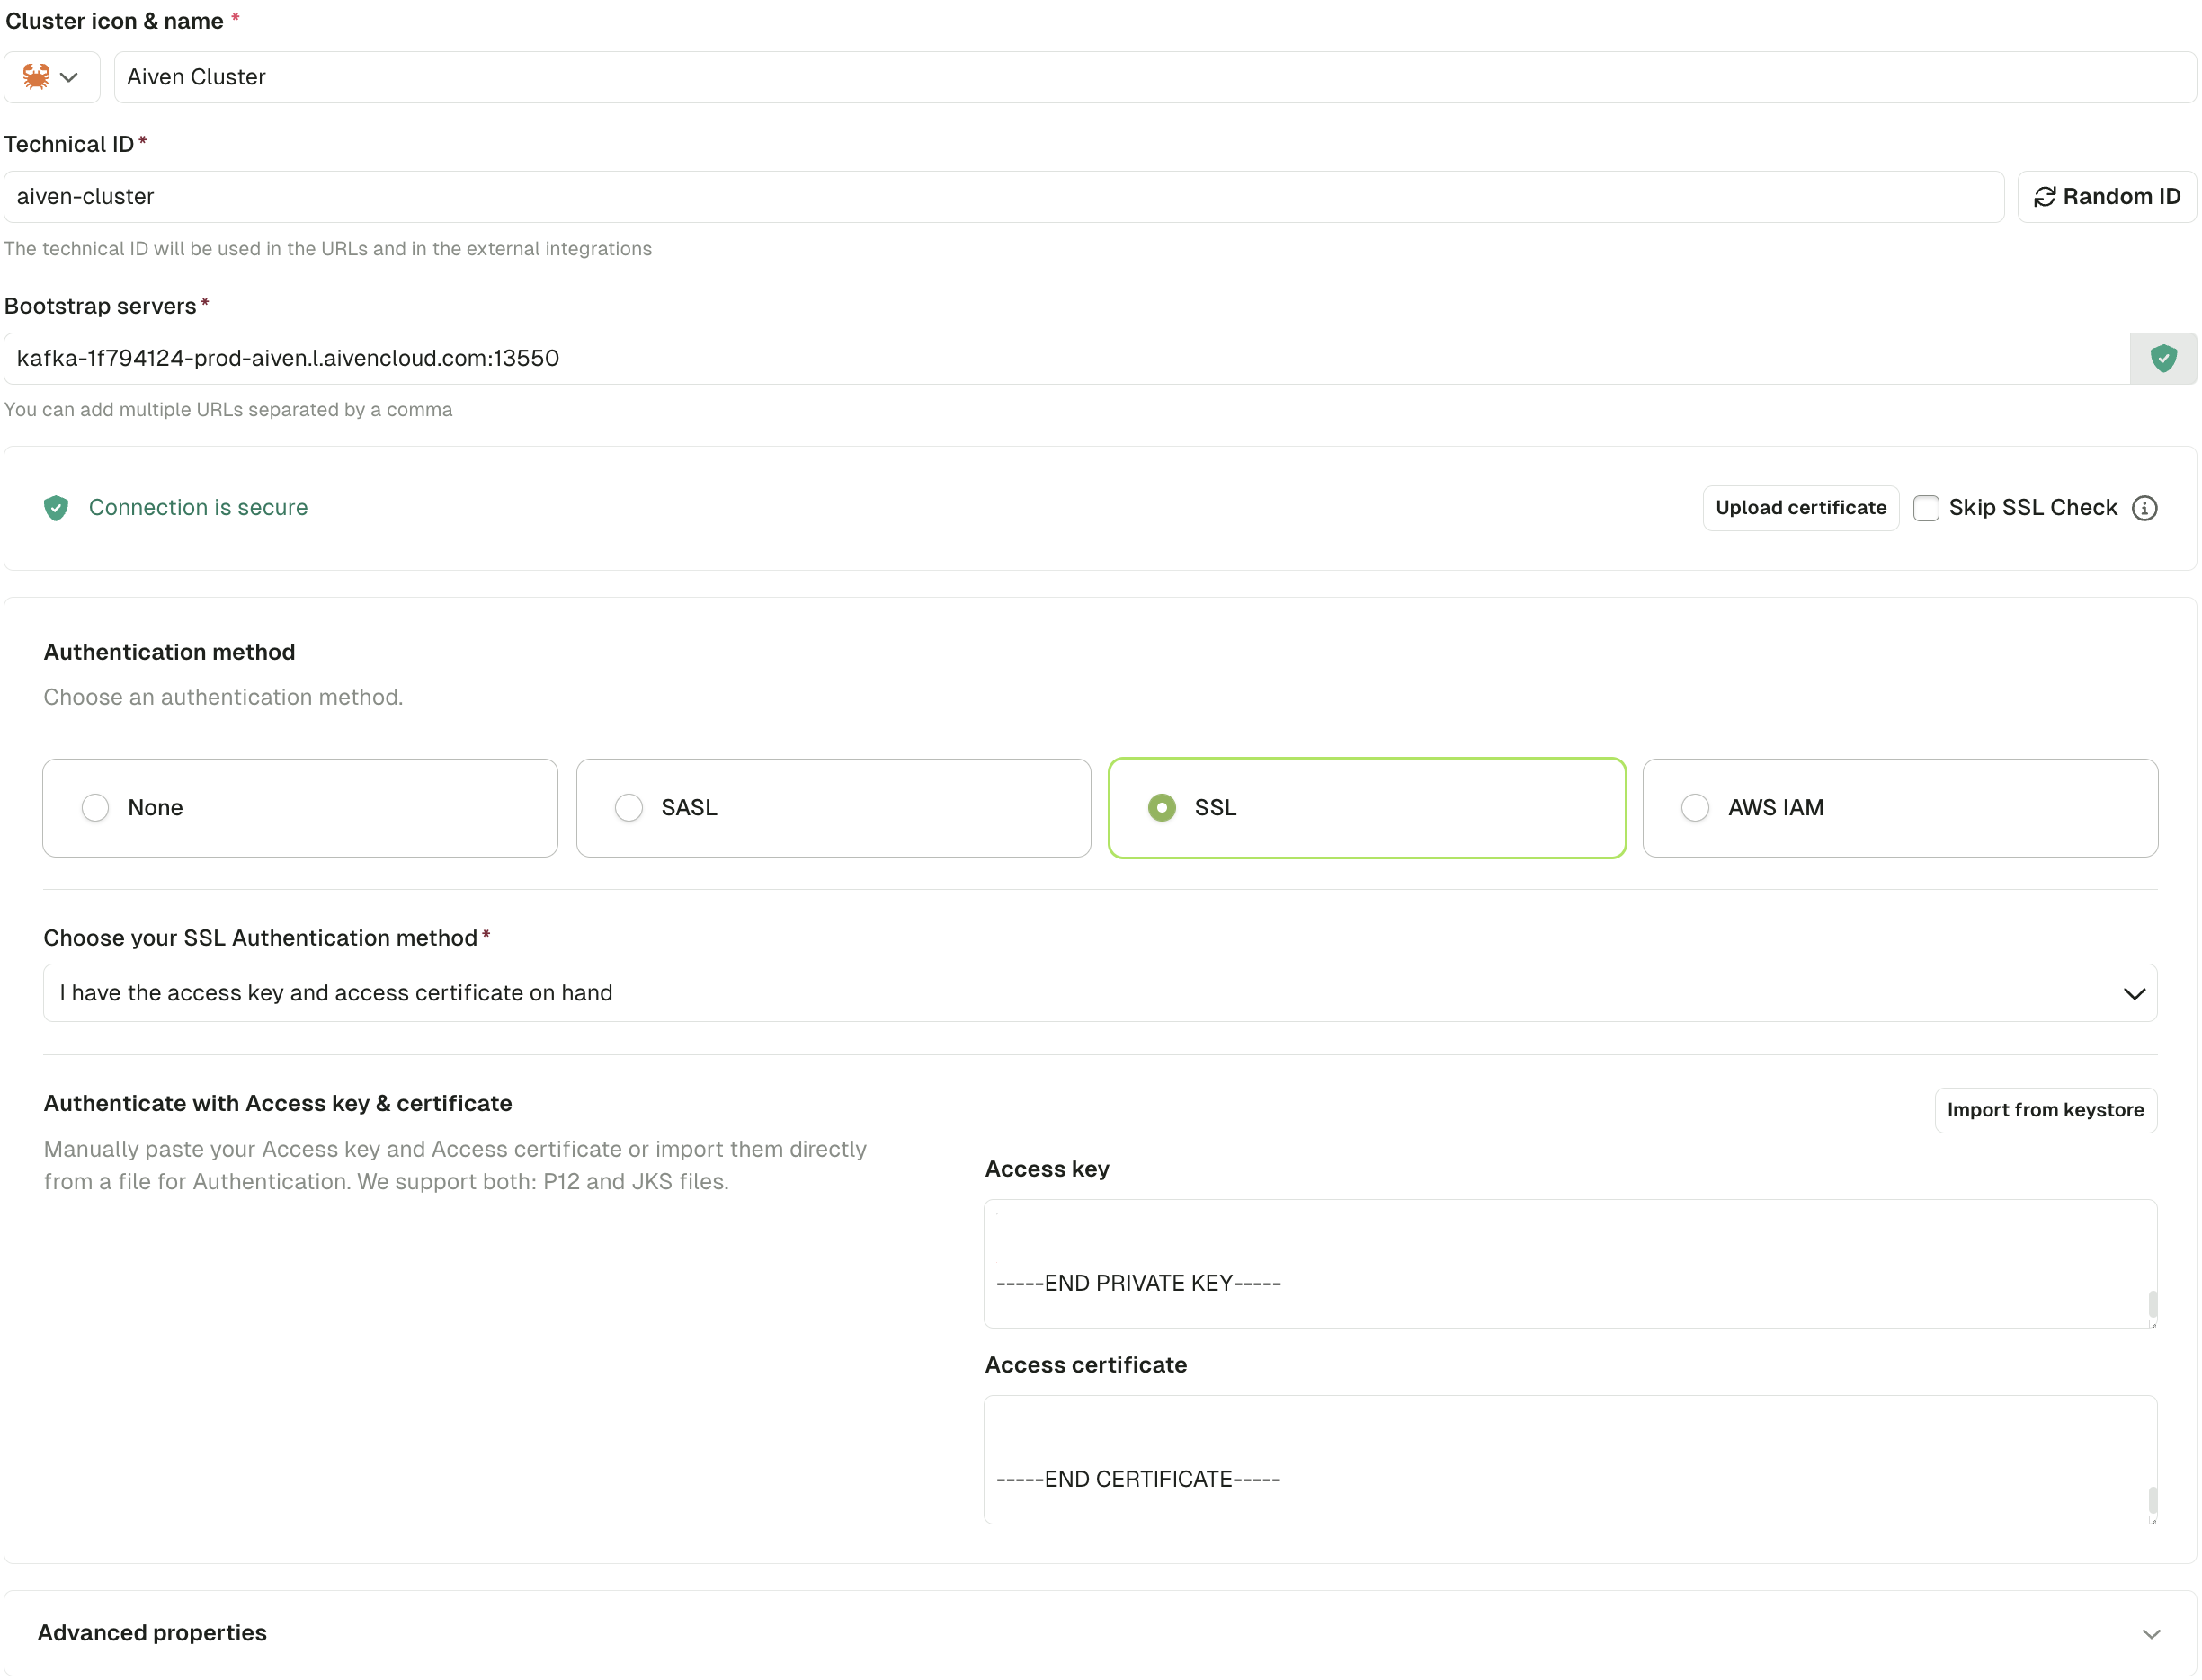Click the '-----END PRIVATE KEY-----' line
2202x1680 pixels.
pos(1138,1283)
